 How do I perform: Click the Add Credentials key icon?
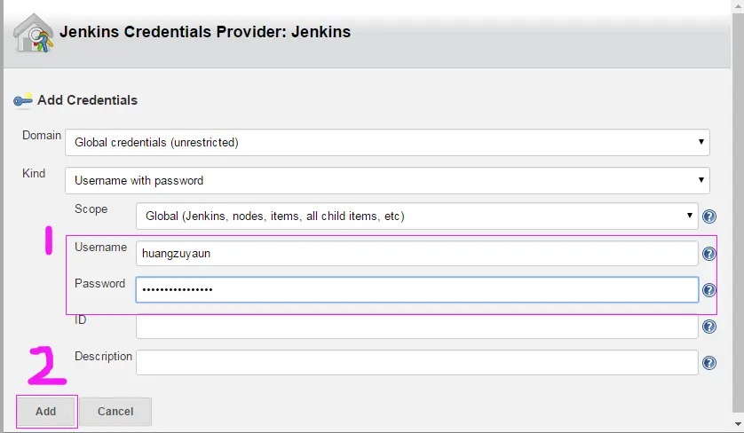(23, 100)
